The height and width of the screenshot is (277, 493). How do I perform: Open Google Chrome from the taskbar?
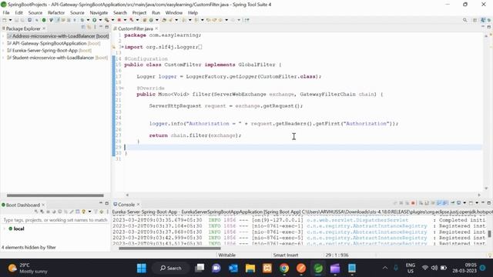pos(284,269)
